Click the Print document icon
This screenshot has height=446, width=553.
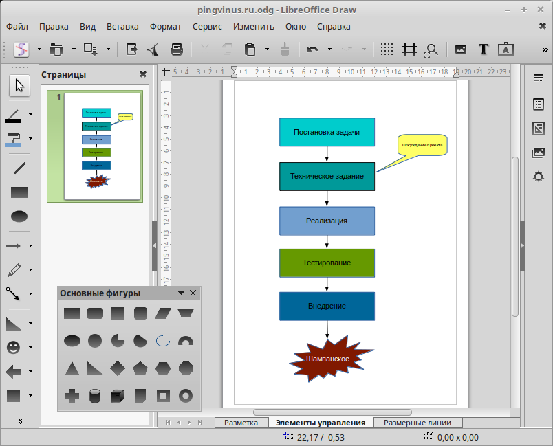tap(177, 49)
